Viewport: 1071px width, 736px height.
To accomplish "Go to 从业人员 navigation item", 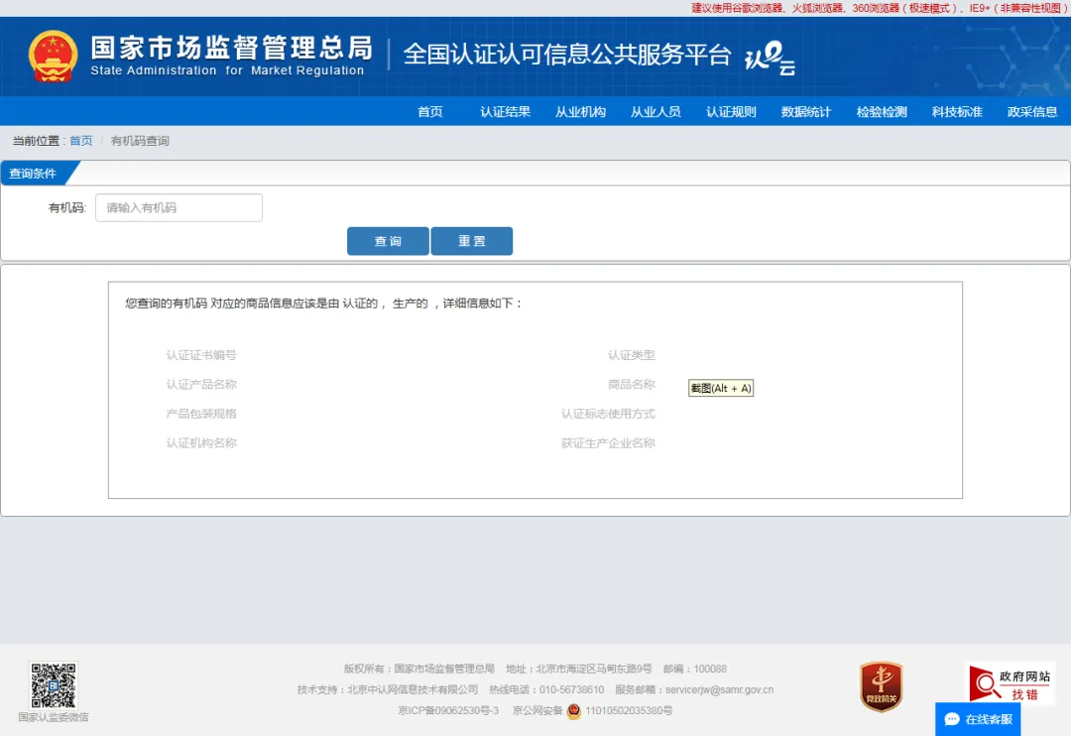I will pyautogui.click(x=655, y=112).
